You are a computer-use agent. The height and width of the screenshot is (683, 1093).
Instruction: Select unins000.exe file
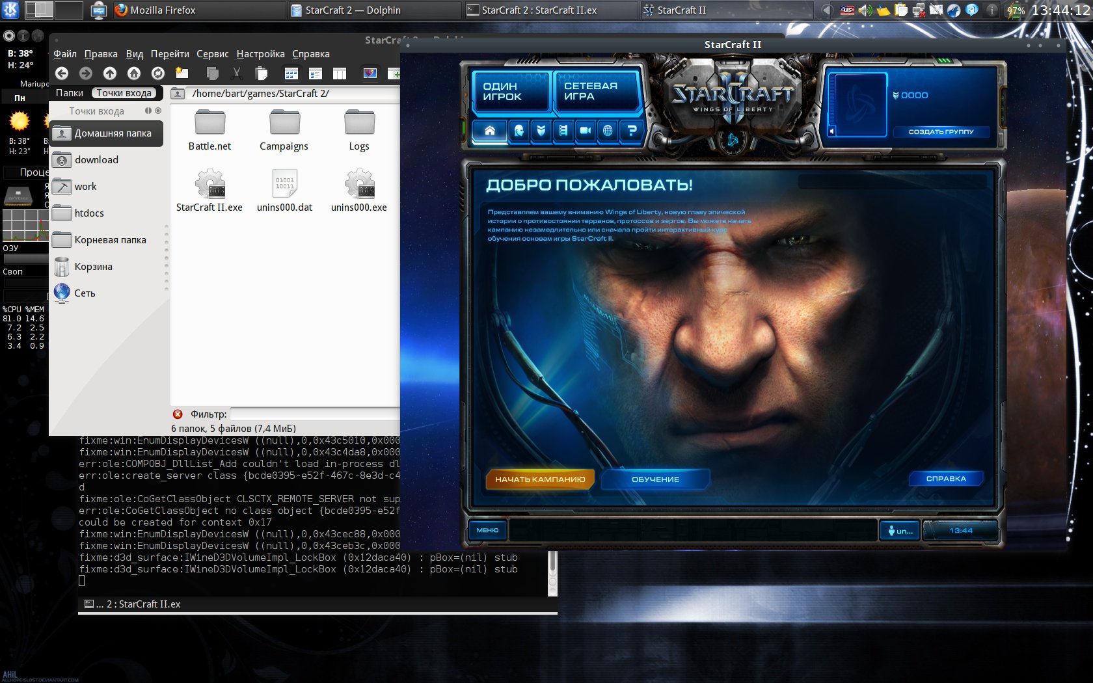tap(359, 191)
